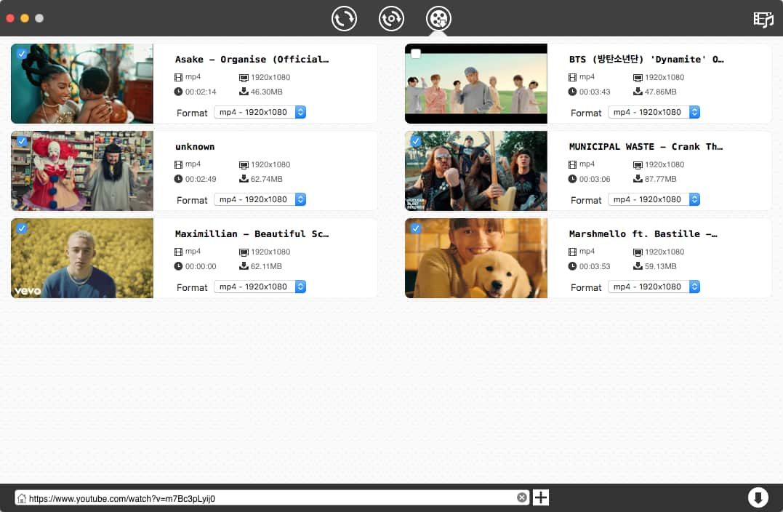783x512 pixels.
Task: Open format dropdown for Marshmello ft. Bastille
Action: click(654, 287)
